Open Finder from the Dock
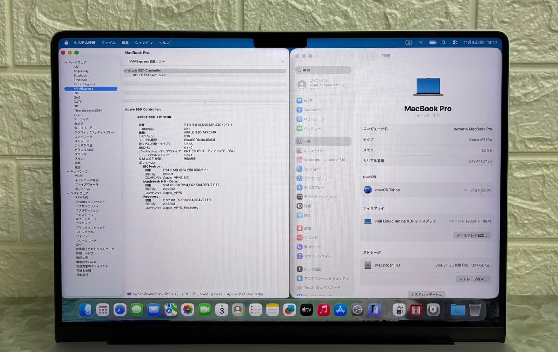This screenshot has height=352, width=558. [x=86, y=310]
